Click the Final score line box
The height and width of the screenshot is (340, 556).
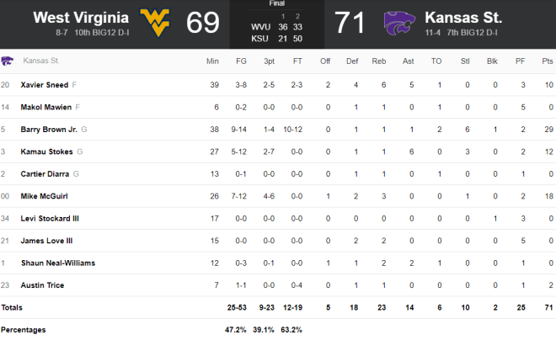click(x=277, y=24)
